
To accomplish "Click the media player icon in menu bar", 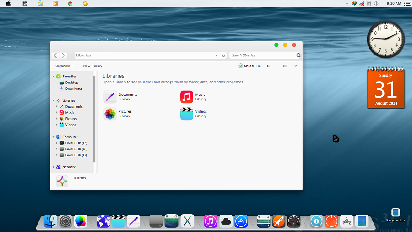I will pyautogui.click(x=55, y=4).
